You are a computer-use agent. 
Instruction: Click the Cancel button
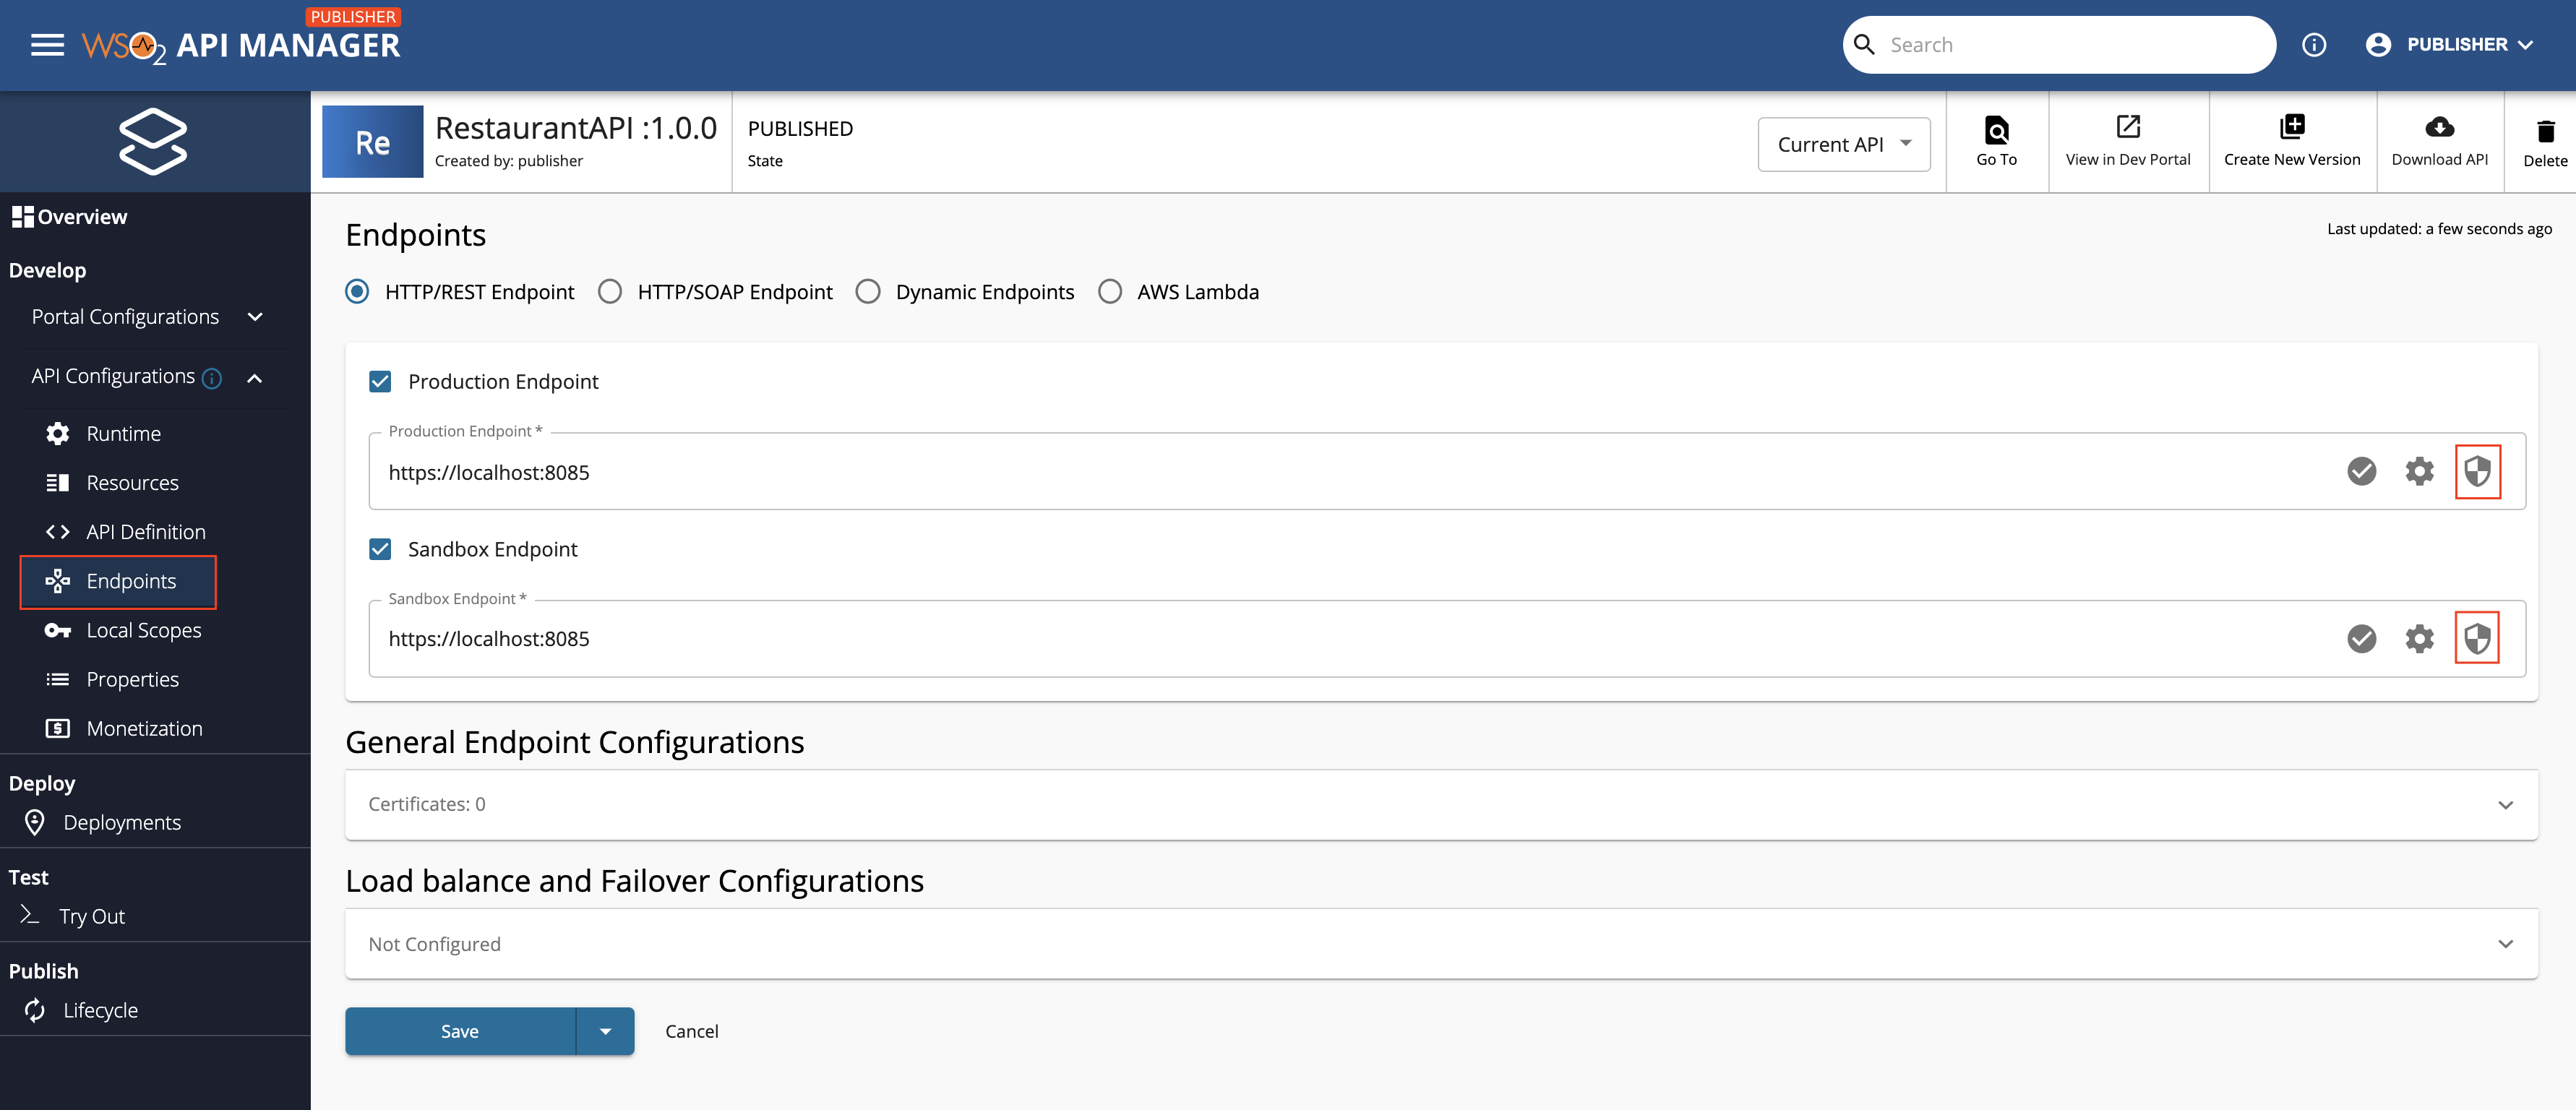point(690,1030)
